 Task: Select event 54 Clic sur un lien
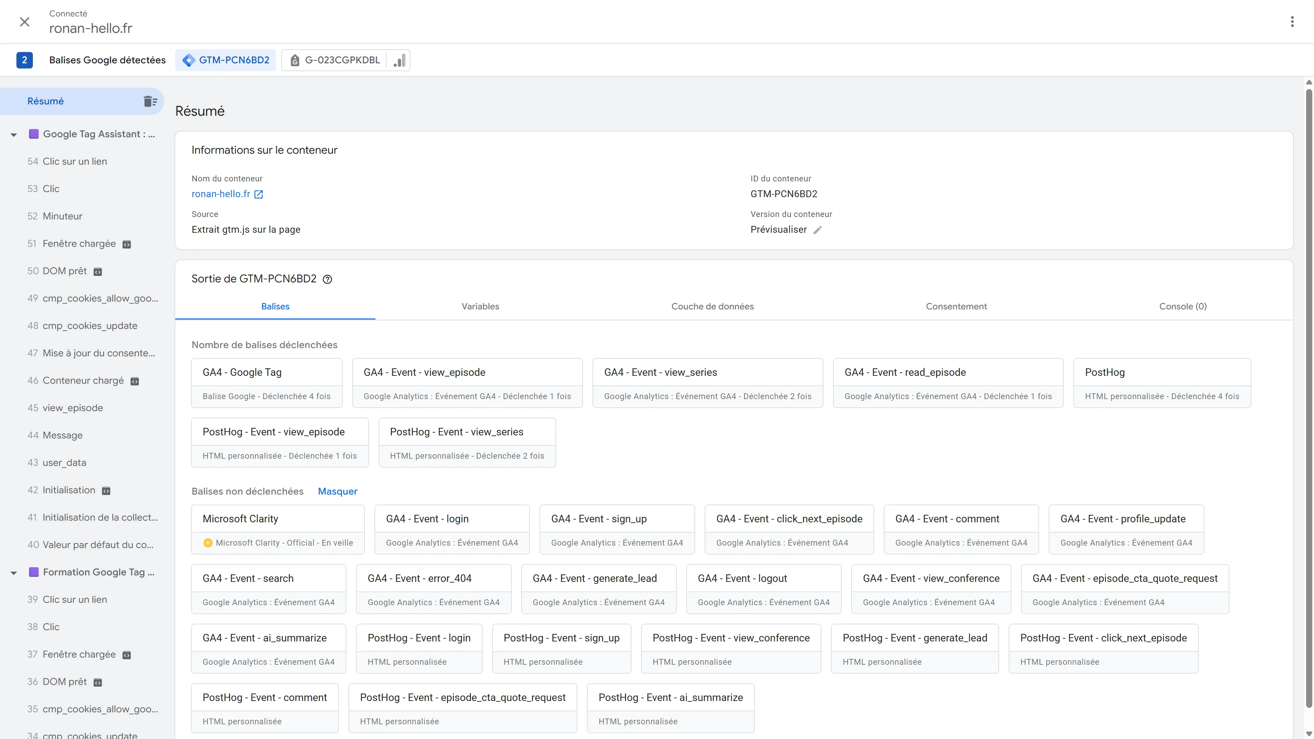(x=82, y=162)
